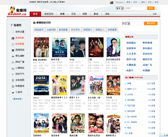The width and height of the screenshot is (168, 137).
Task: Select the 首页 main navigation tab
Action: (x=35, y=14)
